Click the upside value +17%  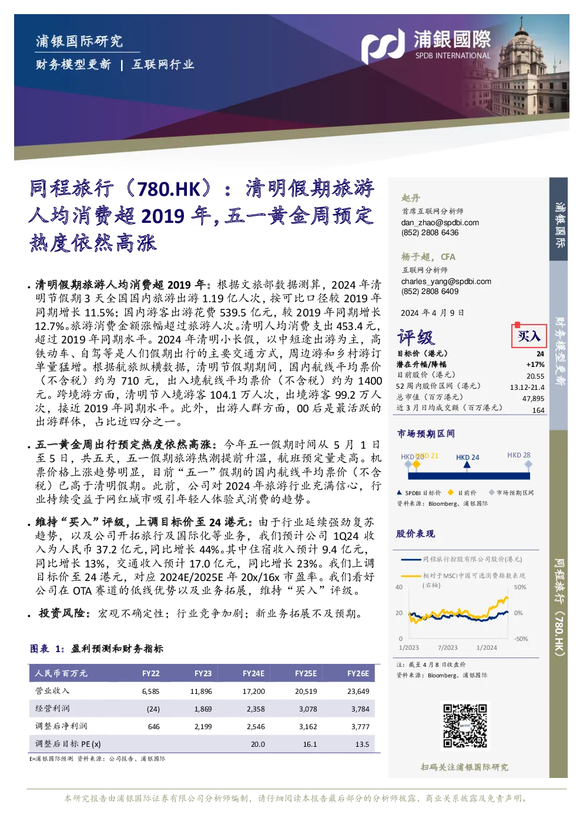[x=535, y=365]
